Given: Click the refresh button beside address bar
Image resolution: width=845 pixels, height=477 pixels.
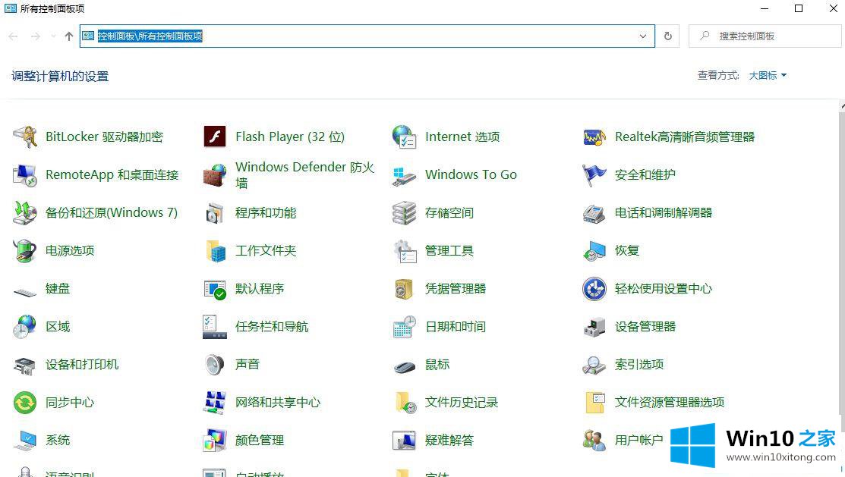Looking at the screenshot, I should [x=667, y=36].
